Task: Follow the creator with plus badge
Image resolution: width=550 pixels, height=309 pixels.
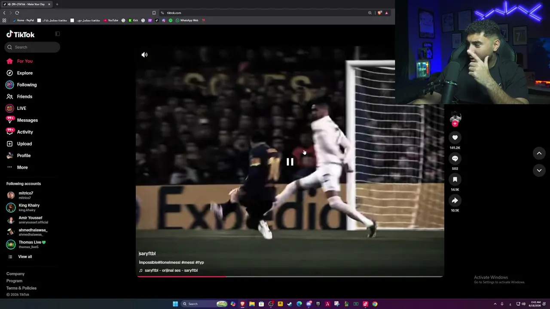Action: 455,124
